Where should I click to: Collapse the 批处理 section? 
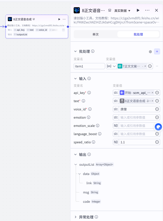pos(75,51)
